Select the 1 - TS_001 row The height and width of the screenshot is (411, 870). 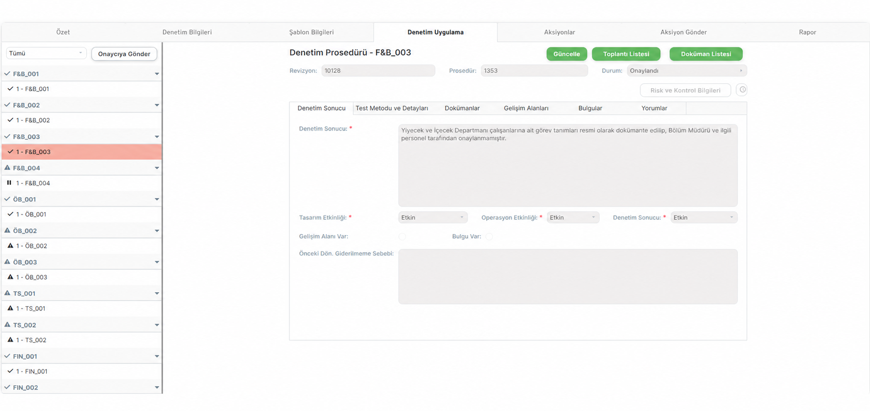point(82,308)
